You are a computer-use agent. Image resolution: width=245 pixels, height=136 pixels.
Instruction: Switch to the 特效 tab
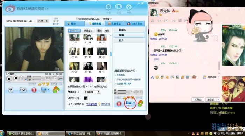click(74, 23)
